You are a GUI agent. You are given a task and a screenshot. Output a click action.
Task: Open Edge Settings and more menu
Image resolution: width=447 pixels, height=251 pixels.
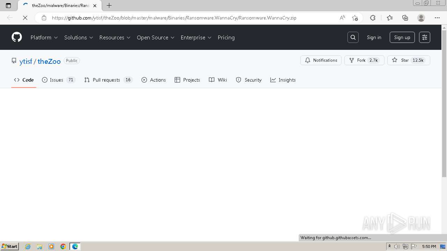pos(437,18)
